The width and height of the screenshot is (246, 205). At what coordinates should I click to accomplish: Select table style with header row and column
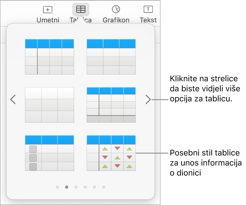coord(49,57)
